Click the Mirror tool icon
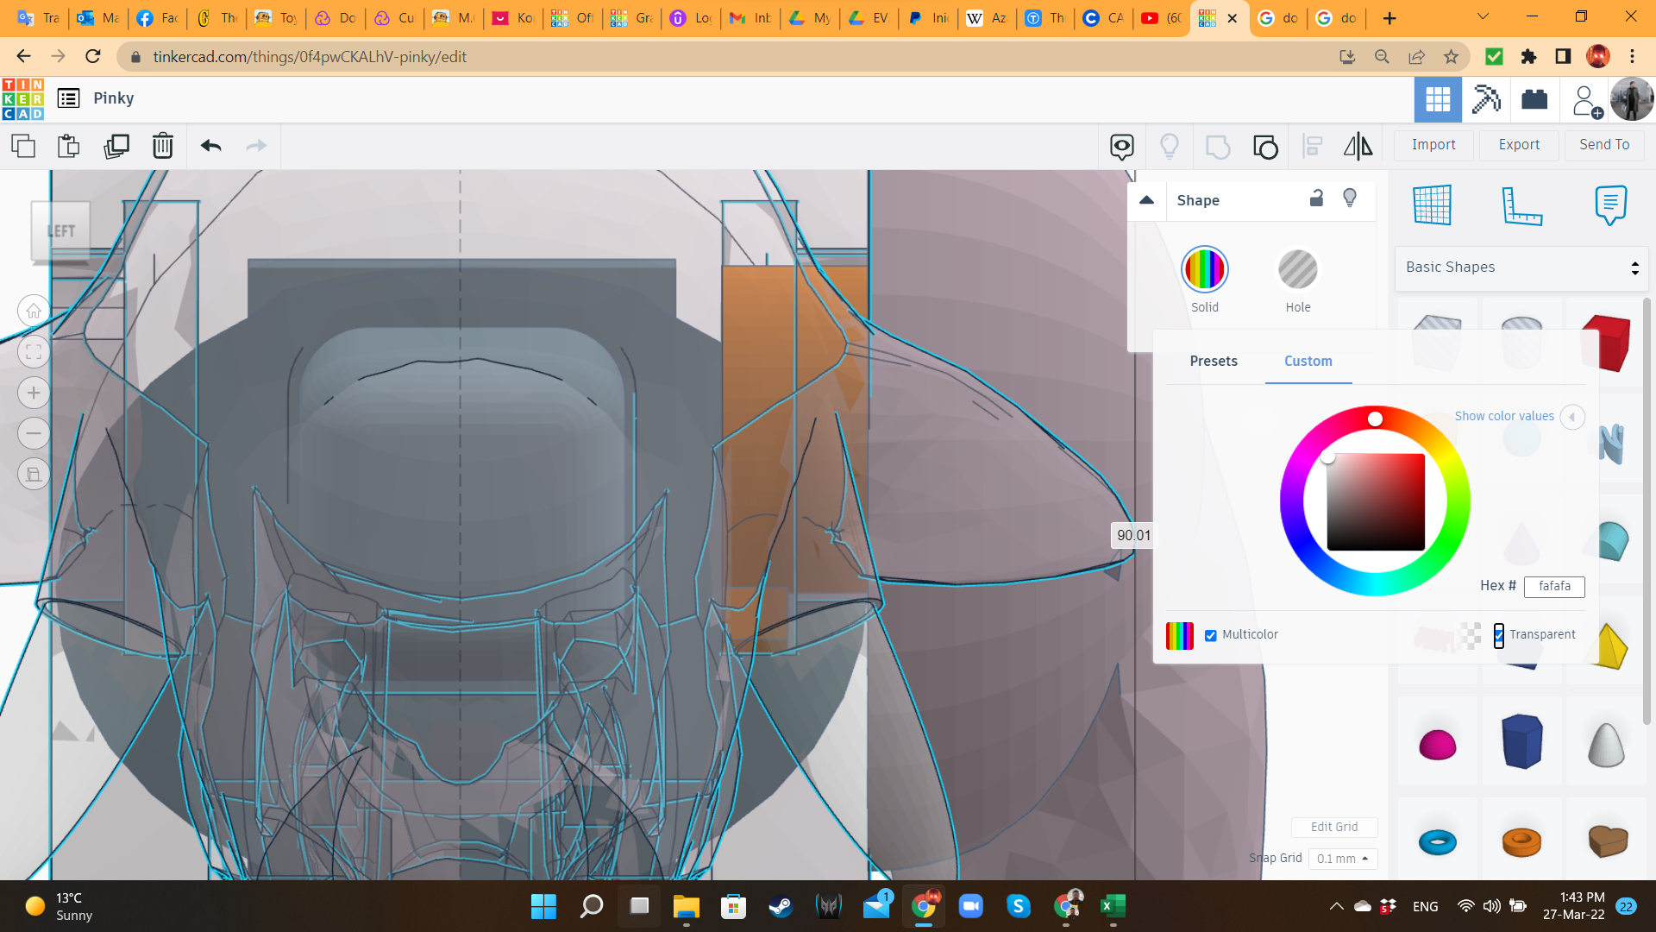This screenshot has height=932, width=1656. 1358,146
